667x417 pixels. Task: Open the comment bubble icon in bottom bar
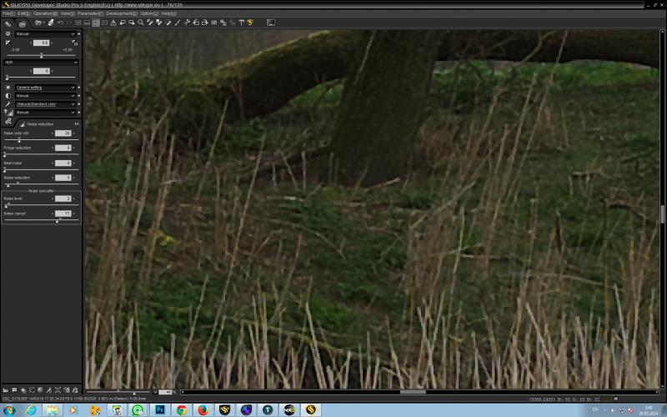(x=14, y=390)
